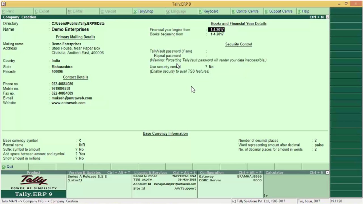Click the Tue, 6 Jun, 2017 date in status bar
Image resolution: width=363 pixels, height=204 pixels.
point(309,201)
